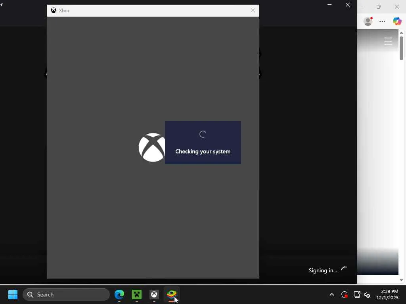Minimize the dark launcher window
The height and width of the screenshot is (304, 406).
329,5
